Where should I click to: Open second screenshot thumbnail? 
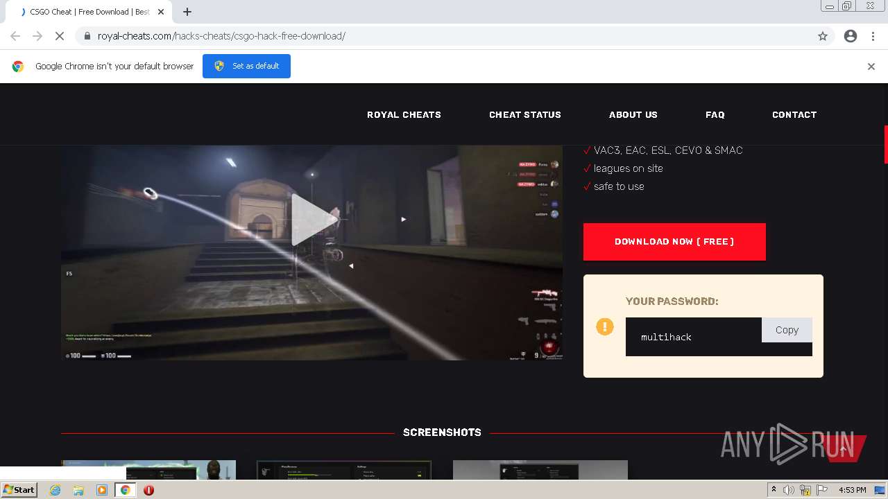[x=344, y=470]
